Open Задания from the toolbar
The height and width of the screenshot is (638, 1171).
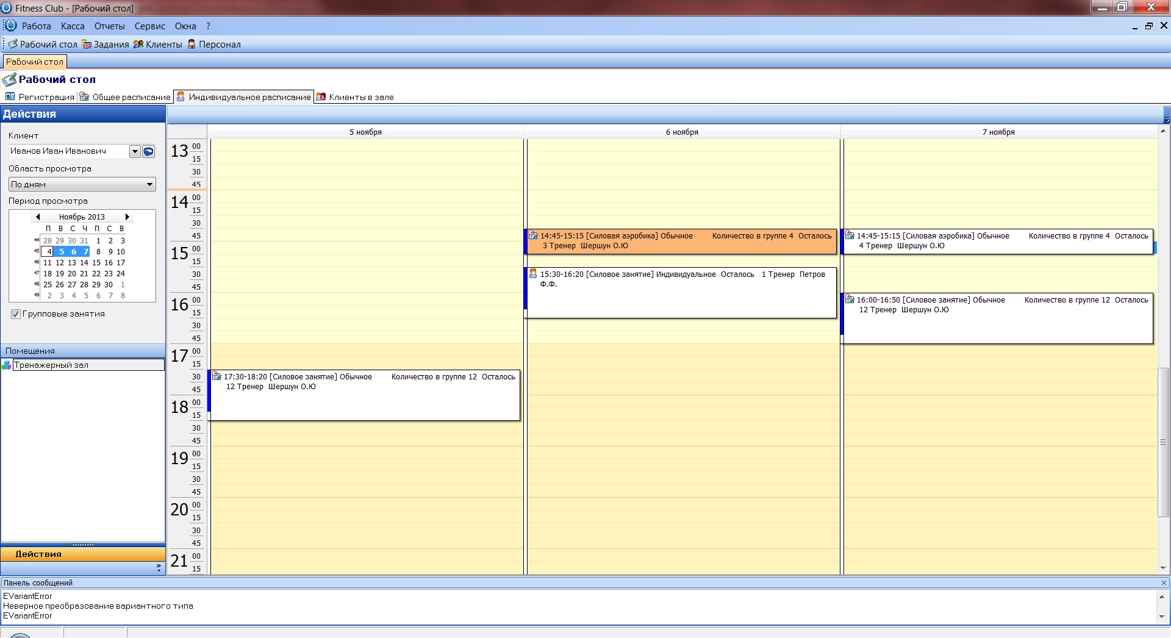click(x=87, y=45)
